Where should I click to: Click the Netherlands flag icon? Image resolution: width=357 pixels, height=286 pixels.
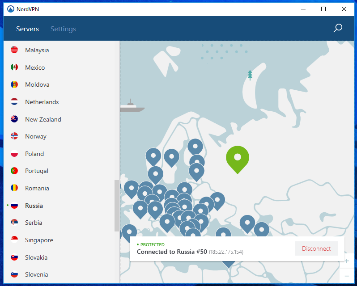click(14, 101)
